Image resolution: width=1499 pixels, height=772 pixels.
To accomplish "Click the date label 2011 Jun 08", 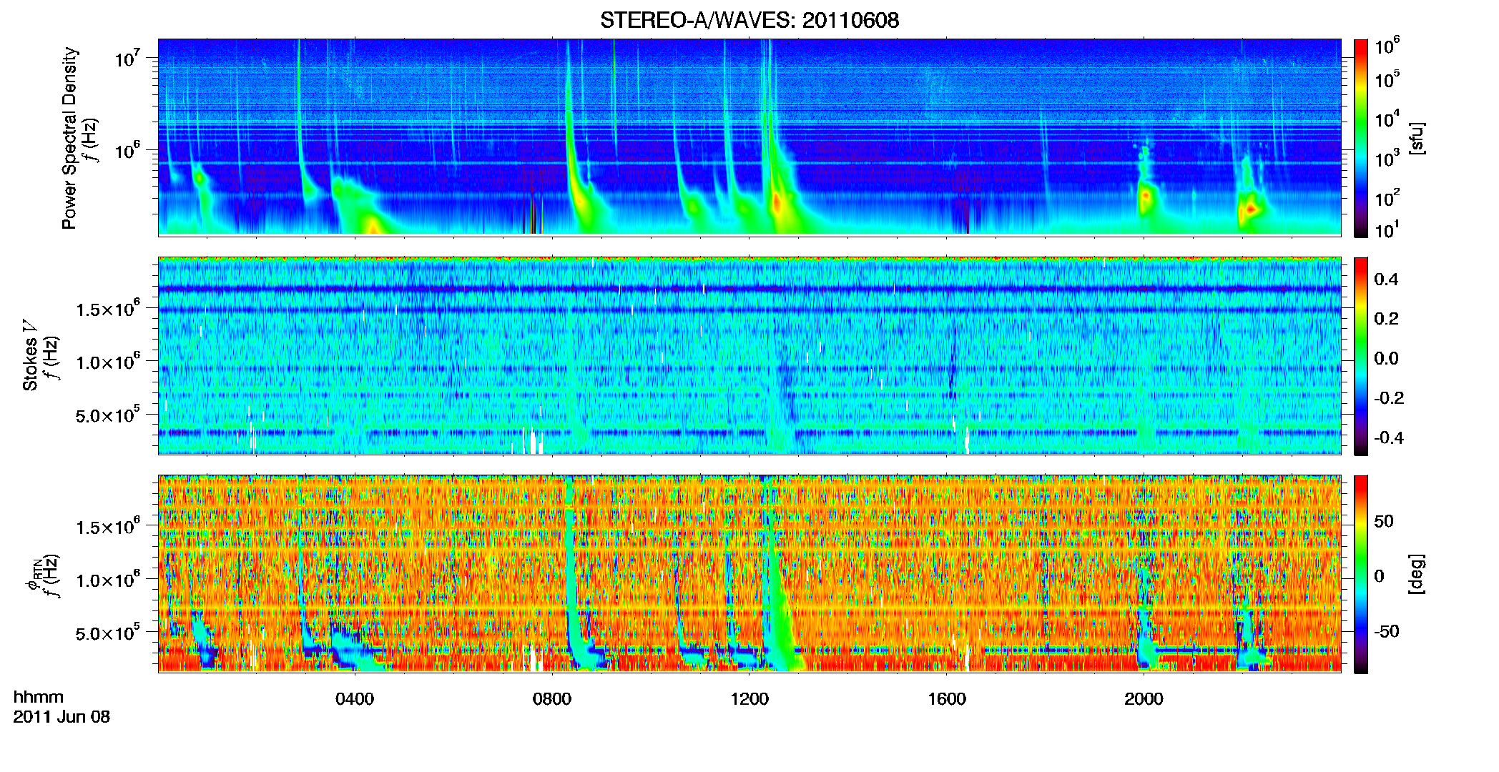I will [62, 717].
